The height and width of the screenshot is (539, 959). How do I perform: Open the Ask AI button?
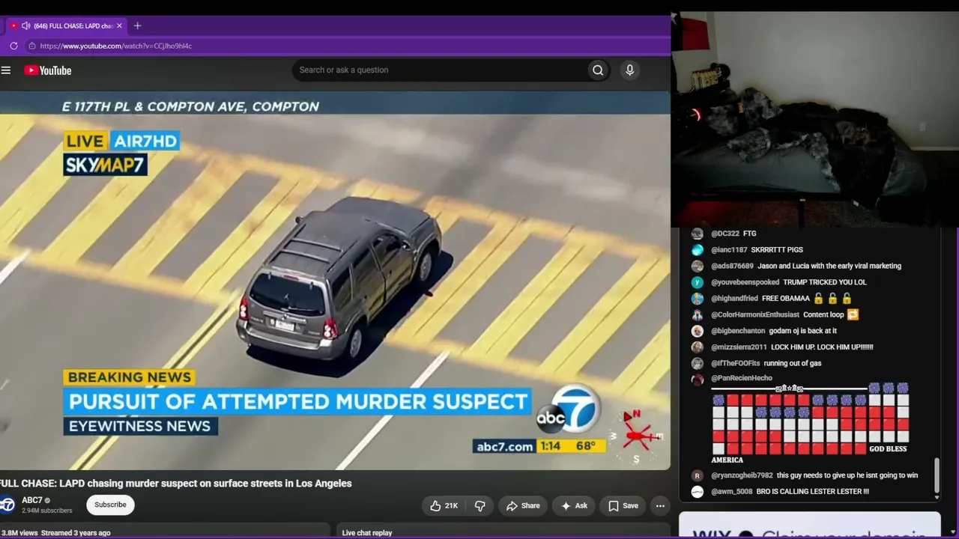575,506
